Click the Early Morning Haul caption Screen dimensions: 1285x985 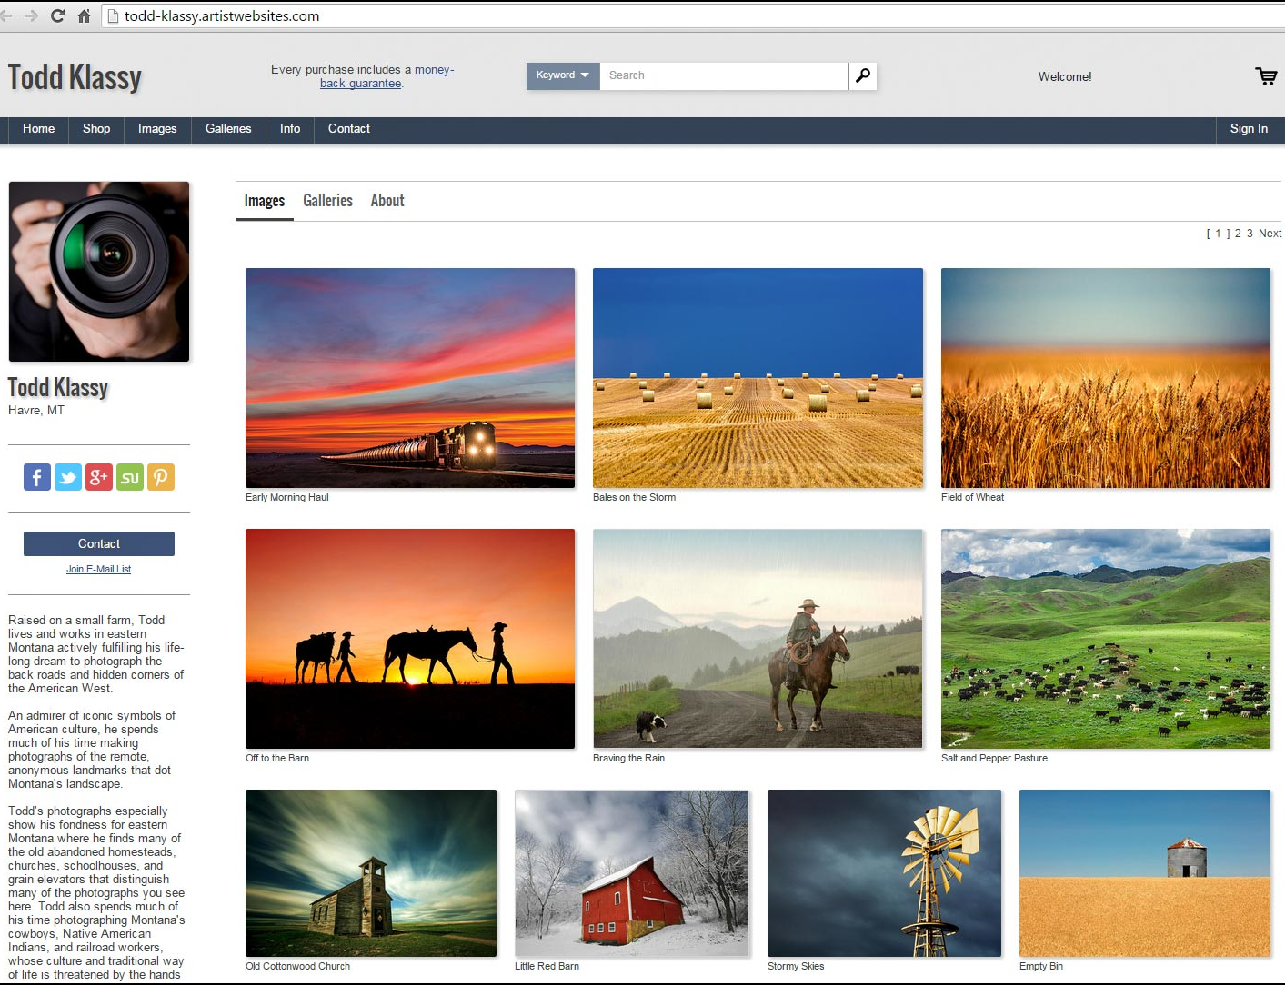[287, 497]
